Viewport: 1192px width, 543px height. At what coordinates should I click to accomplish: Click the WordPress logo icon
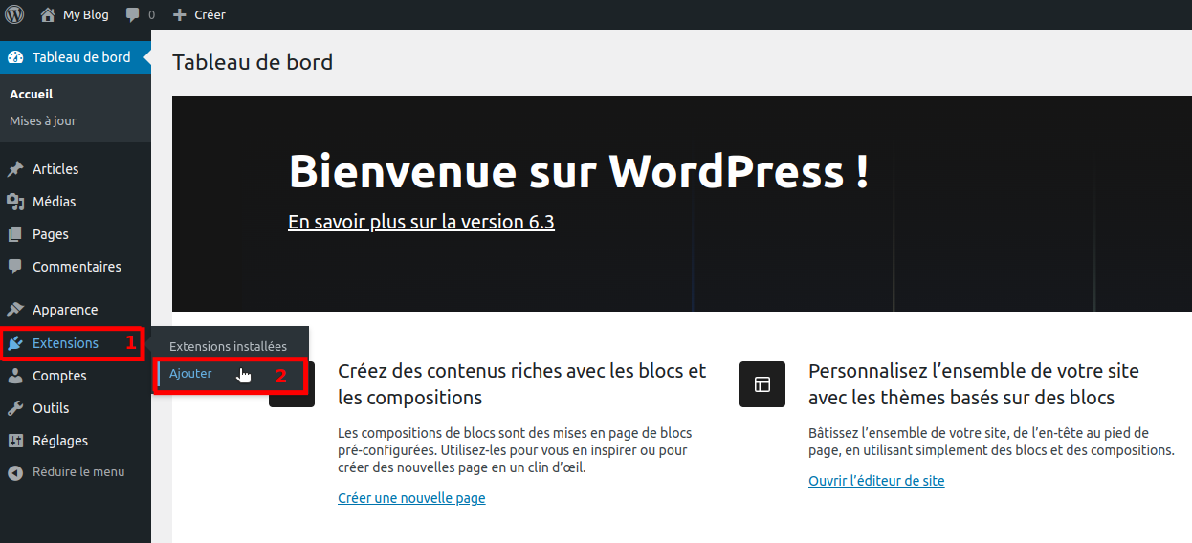pyautogui.click(x=14, y=14)
